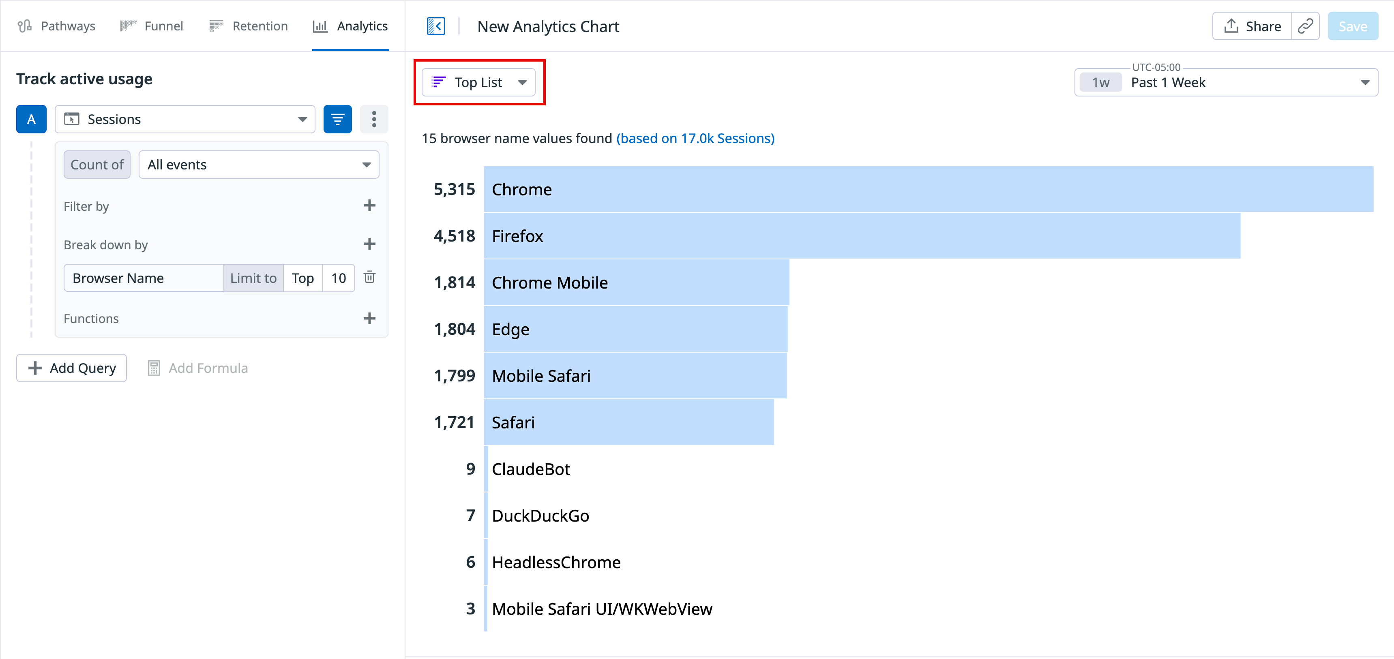Open the Past 1 Week time range selector

(x=1226, y=82)
